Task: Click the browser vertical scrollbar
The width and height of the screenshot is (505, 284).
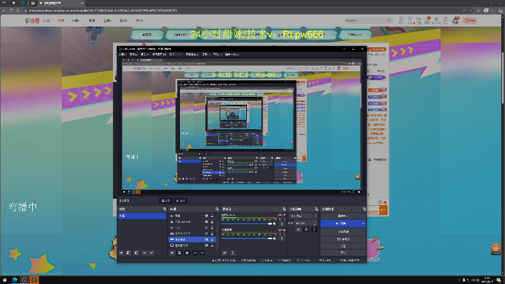Action: [x=502, y=77]
